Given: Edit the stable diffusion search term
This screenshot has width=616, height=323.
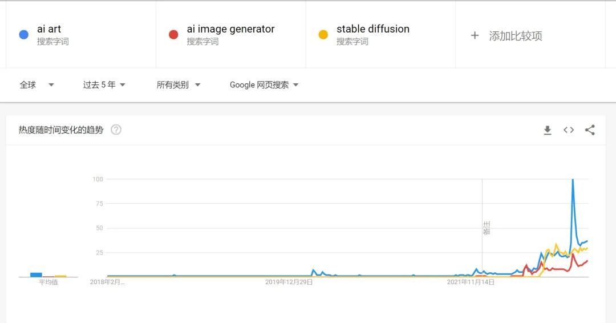Looking at the screenshot, I should coord(373,29).
